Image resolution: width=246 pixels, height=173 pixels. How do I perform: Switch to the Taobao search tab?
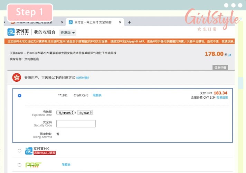[35, 22]
